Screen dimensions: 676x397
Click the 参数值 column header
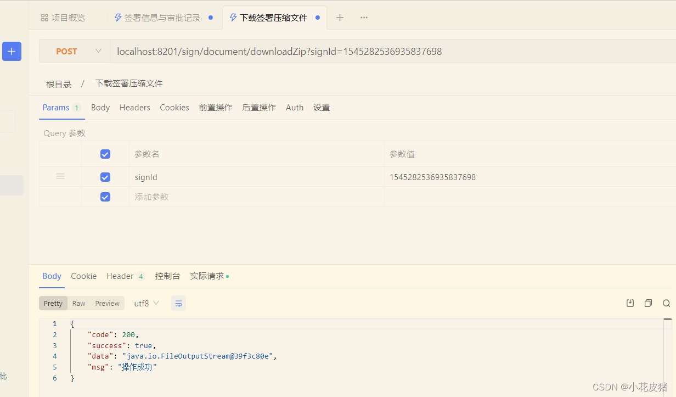click(x=402, y=154)
